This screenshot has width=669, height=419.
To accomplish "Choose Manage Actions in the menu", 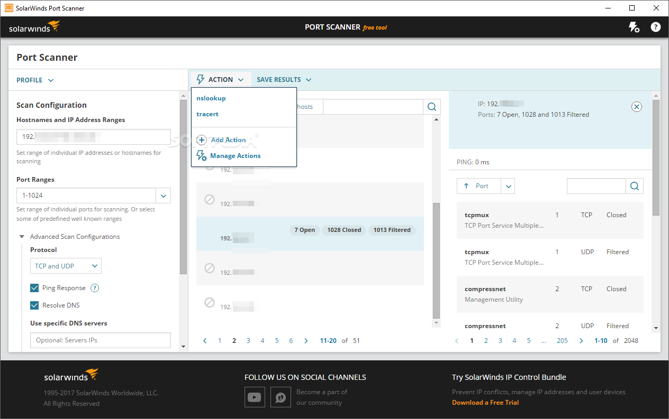I will click(235, 156).
